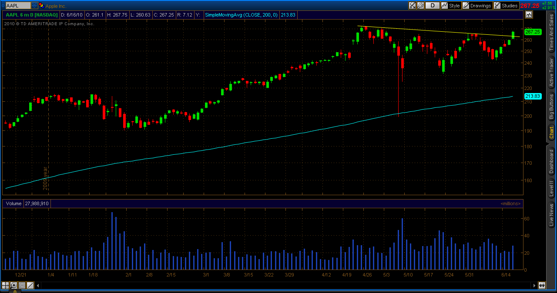Click the SimpleMovingAvg (CLOSE, 200, 0) study label

pos(241,14)
